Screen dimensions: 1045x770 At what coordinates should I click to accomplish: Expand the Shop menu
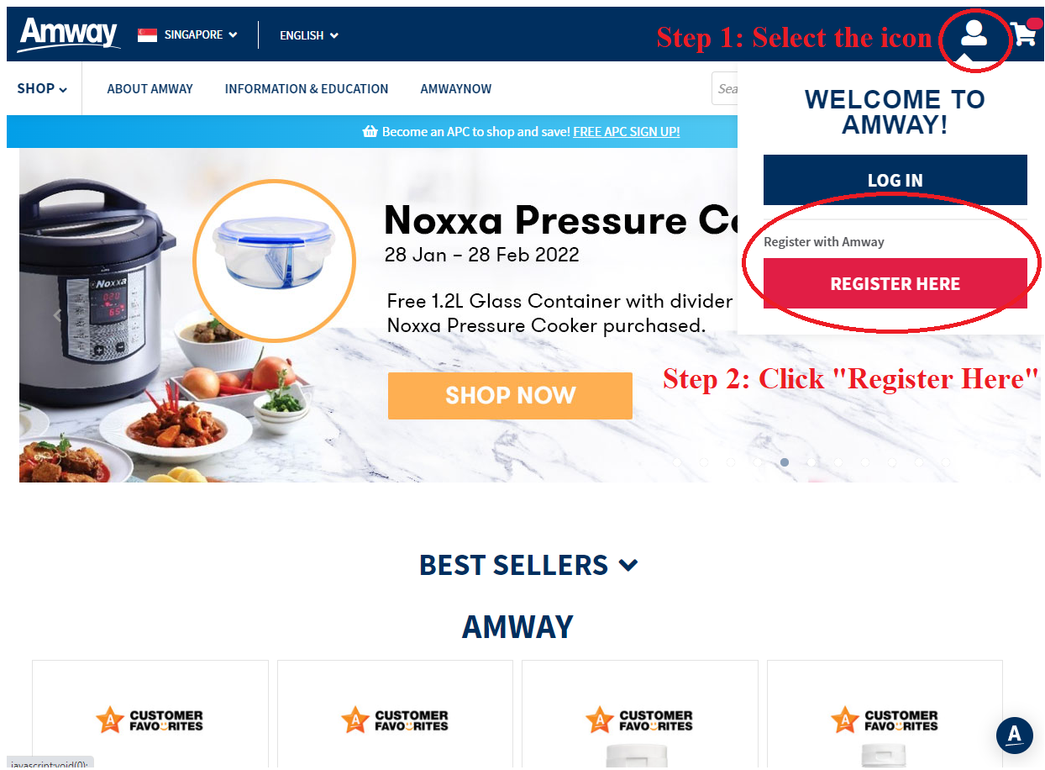[x=42, y=88]
